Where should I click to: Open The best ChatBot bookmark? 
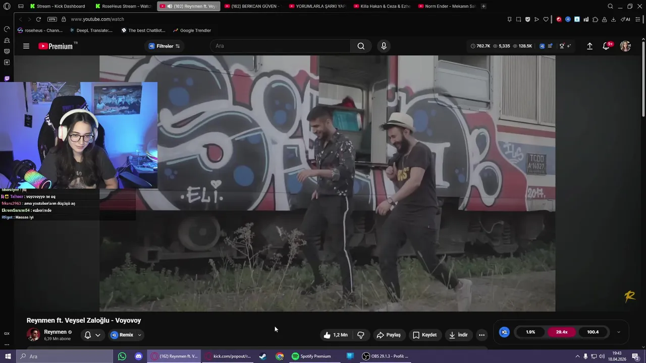tap(143, 30)
